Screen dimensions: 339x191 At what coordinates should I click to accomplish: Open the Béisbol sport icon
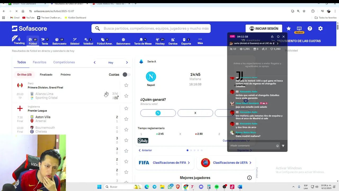click(x=75, y=41)
